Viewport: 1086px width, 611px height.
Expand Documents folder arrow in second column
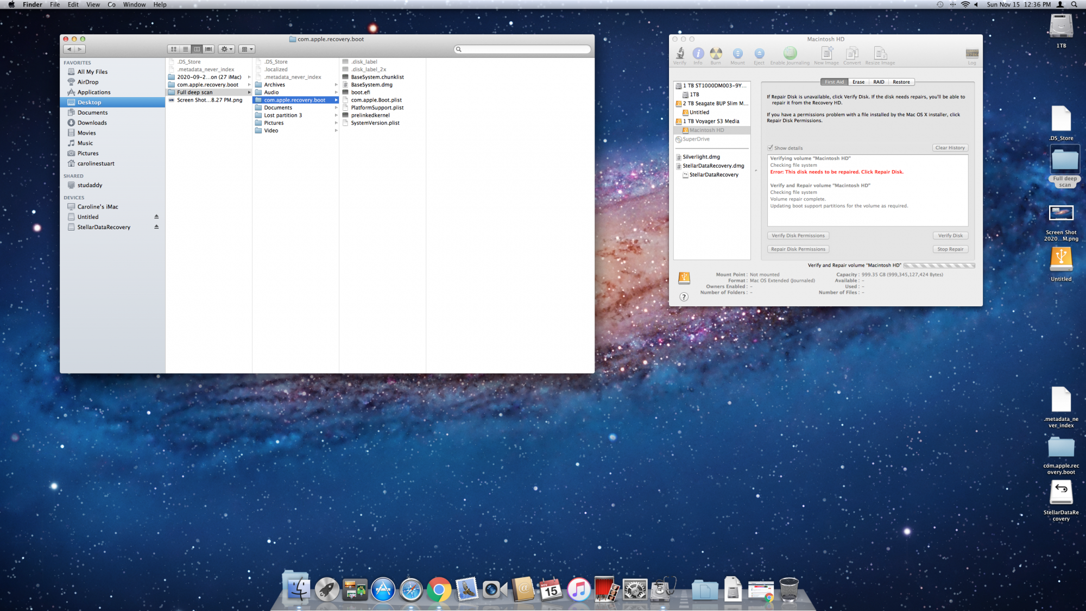(x=336, y=108)
